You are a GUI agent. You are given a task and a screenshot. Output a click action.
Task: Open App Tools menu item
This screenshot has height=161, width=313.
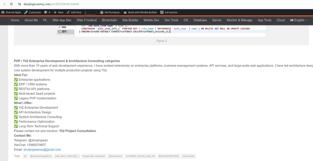click(264, 20)
